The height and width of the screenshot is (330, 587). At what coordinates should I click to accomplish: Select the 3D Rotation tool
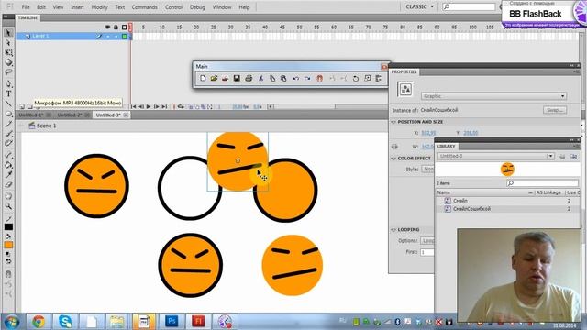point(8,62)
